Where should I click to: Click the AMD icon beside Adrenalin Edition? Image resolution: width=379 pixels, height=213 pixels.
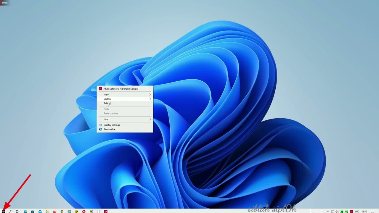coord(100,89)
